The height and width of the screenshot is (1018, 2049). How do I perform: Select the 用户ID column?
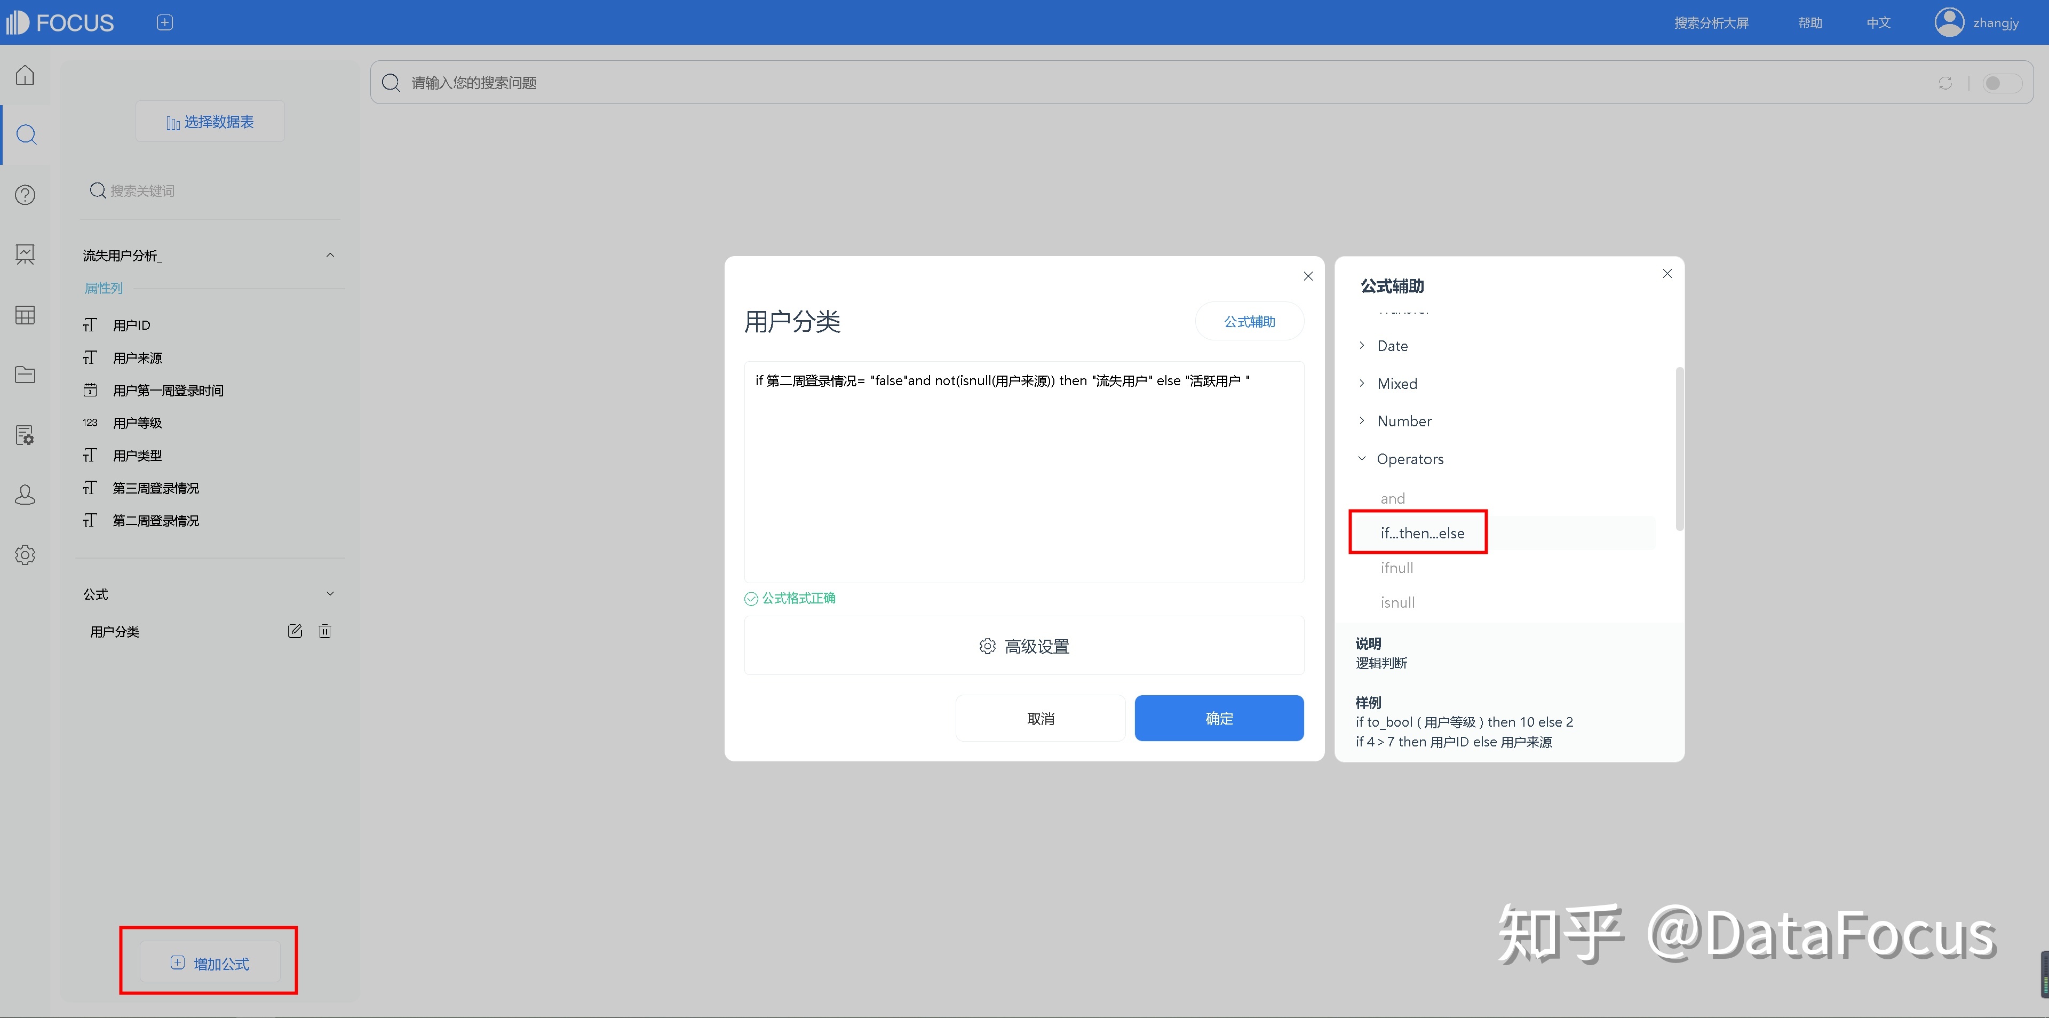(131, 325)
